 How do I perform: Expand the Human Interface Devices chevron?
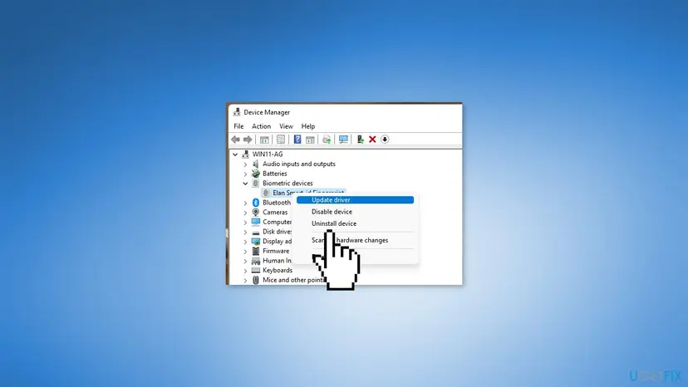pos(246,261)
